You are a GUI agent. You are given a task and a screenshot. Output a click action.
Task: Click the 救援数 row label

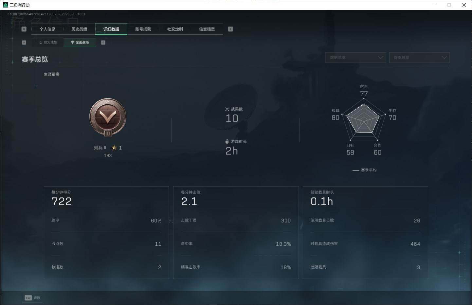[57, 267]
